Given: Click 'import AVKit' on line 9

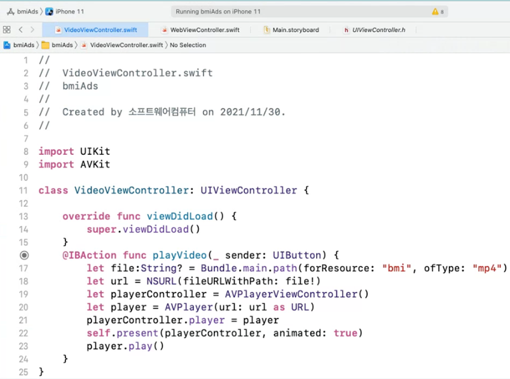Looking at the screenshot, I should (x=74, y=164).
